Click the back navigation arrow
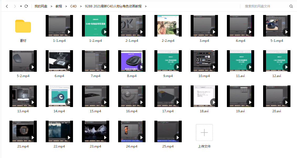 tap(7, 6)
